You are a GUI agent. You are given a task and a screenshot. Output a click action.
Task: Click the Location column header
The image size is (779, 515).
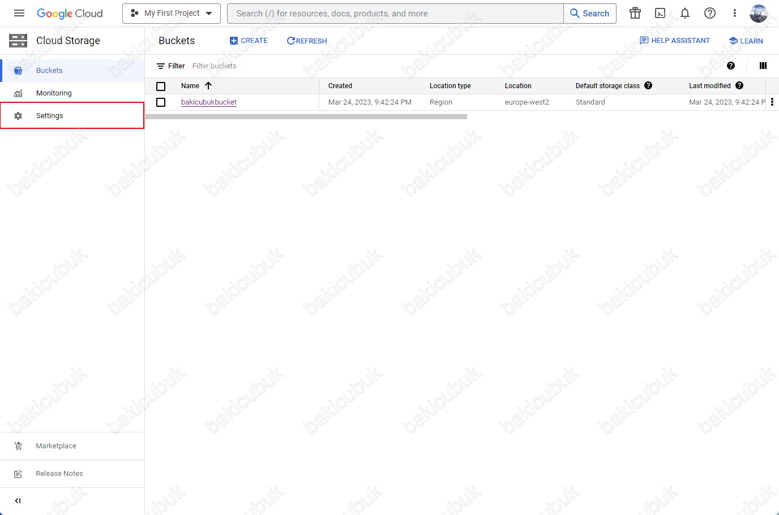[518, 86]
